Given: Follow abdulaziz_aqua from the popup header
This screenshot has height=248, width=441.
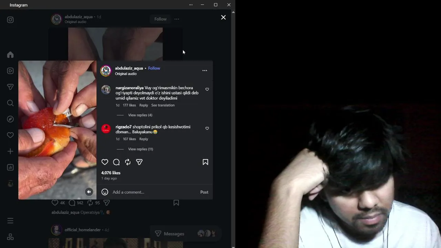Looking at the screenshot, I should tap(154, 68).
